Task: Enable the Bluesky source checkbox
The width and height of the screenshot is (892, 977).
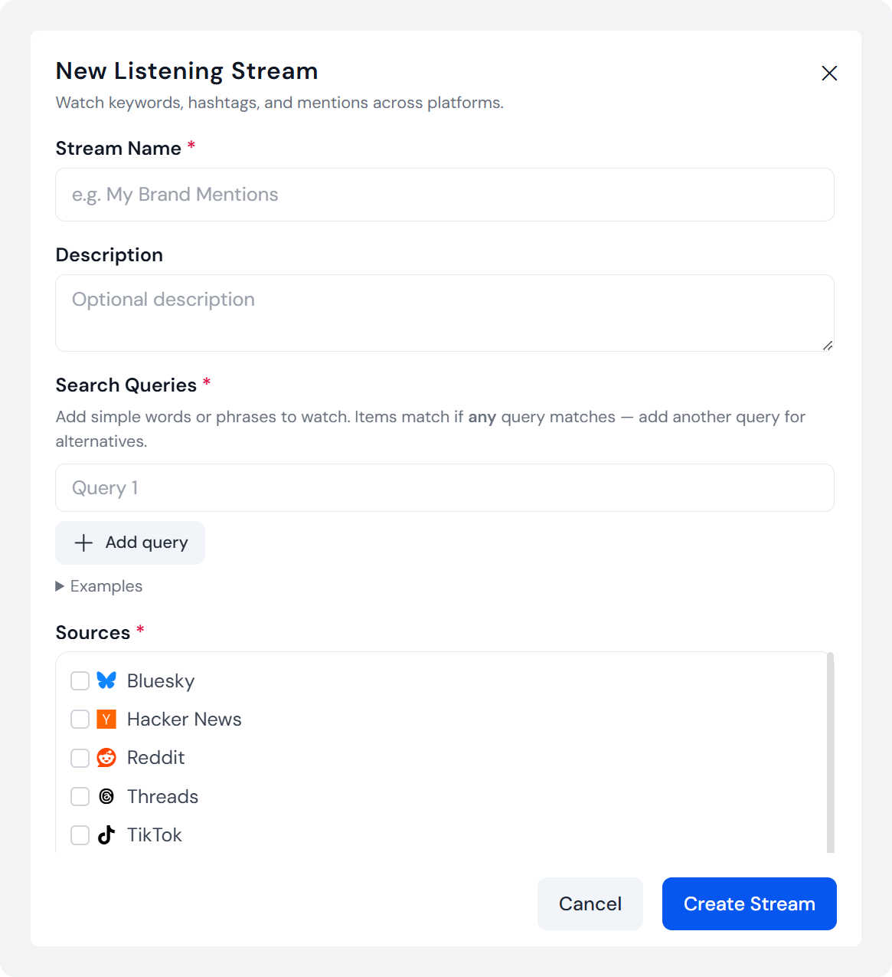Action: point(80,680)
